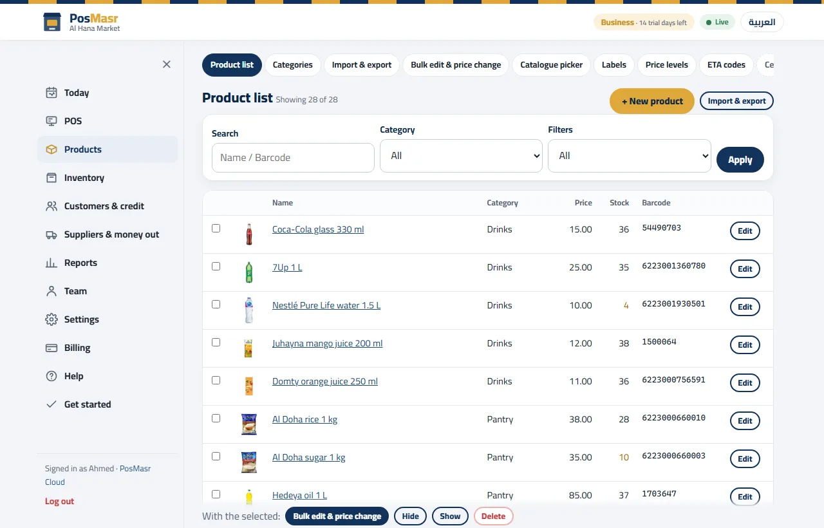Click the Today calendar icon
The height and width of the screenshot is (528, 824).
click(51, 93)
